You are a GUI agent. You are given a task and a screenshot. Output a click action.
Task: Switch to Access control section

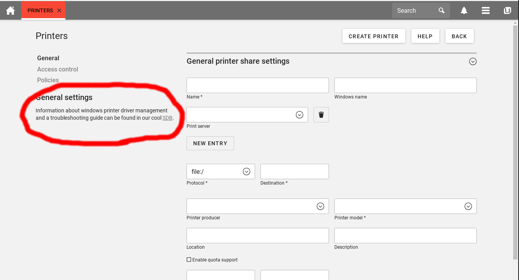[58, 69]
